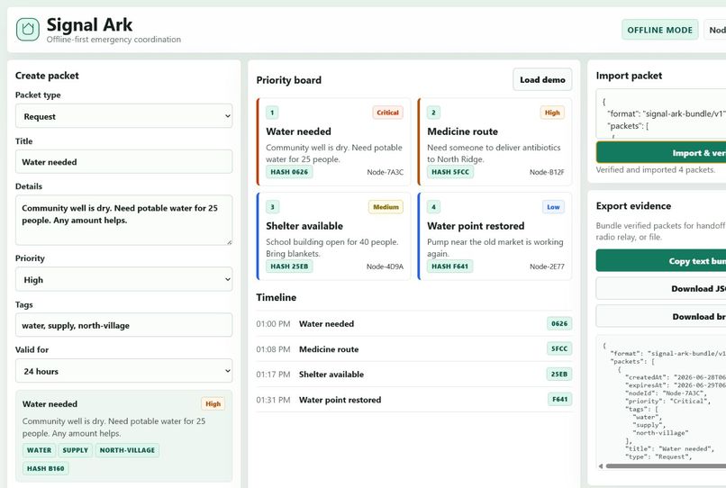The height and width of the screenshot is (488, 726).
Task: Click the Download JSON button
Action: [661, 288]
